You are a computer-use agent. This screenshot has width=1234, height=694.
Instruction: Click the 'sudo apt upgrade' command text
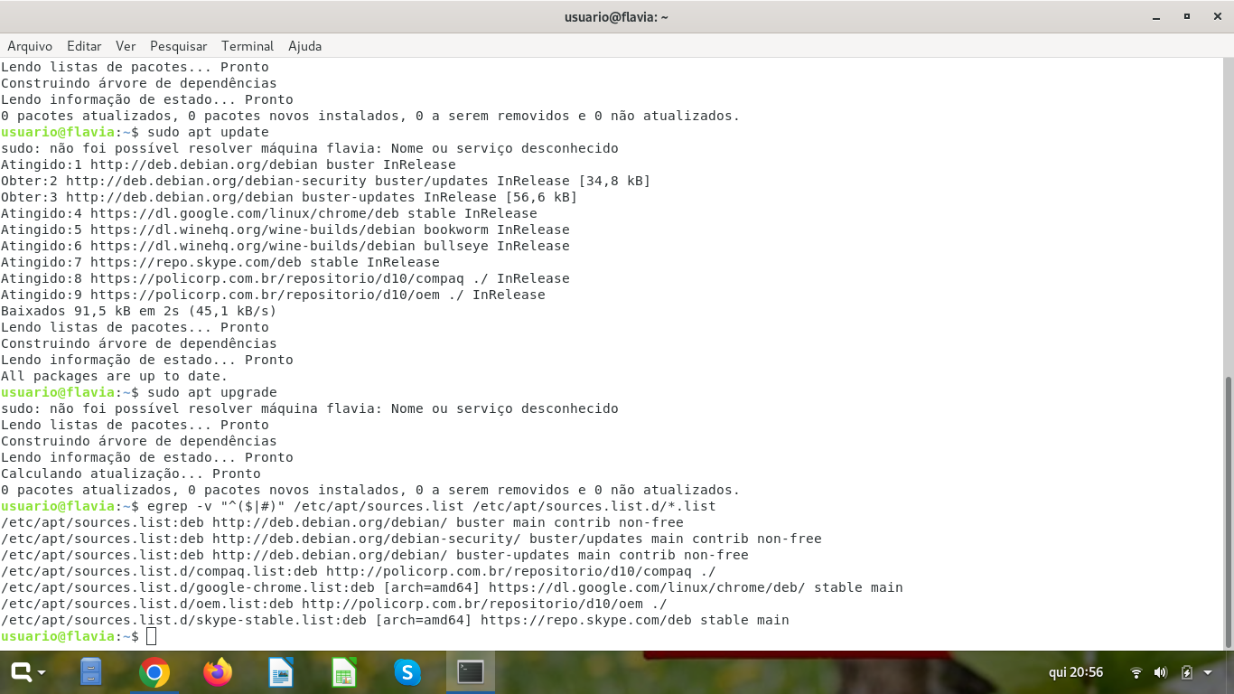point(211,392)
